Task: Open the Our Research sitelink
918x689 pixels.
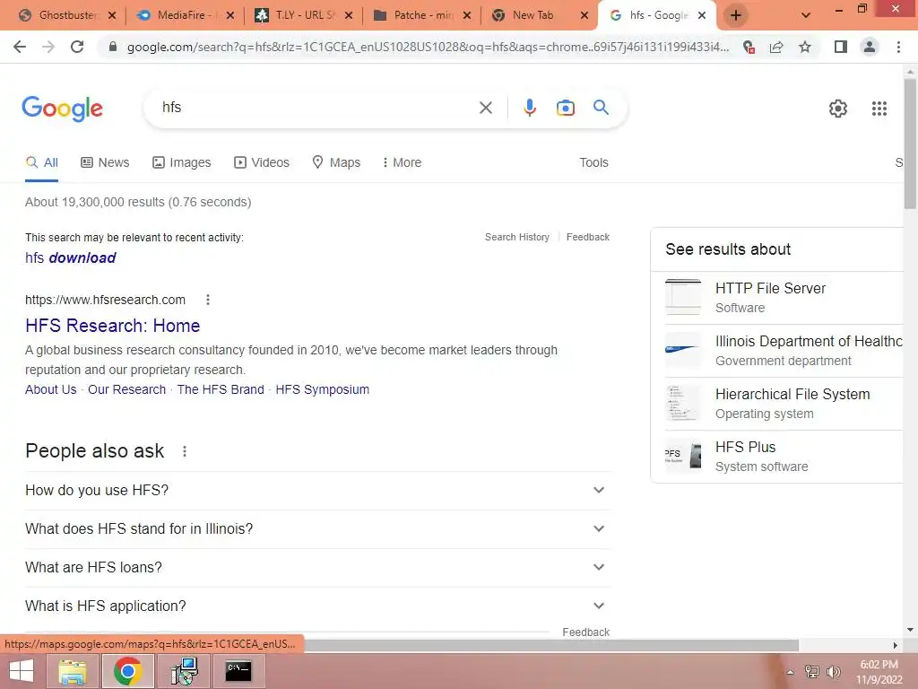Action: 127,389
